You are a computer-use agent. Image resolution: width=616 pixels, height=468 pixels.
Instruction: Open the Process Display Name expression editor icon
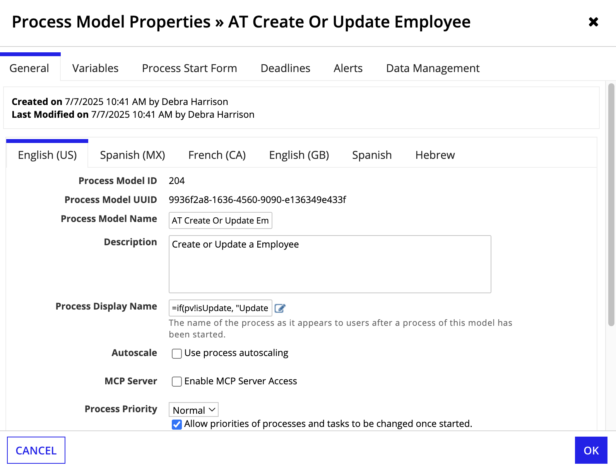click(x=280, y=308)
